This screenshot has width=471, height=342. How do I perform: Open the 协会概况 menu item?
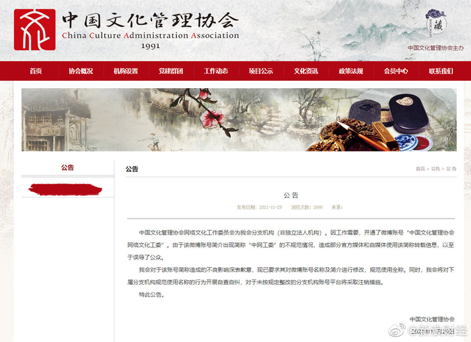pyautogui.click(x=81, y=71)
